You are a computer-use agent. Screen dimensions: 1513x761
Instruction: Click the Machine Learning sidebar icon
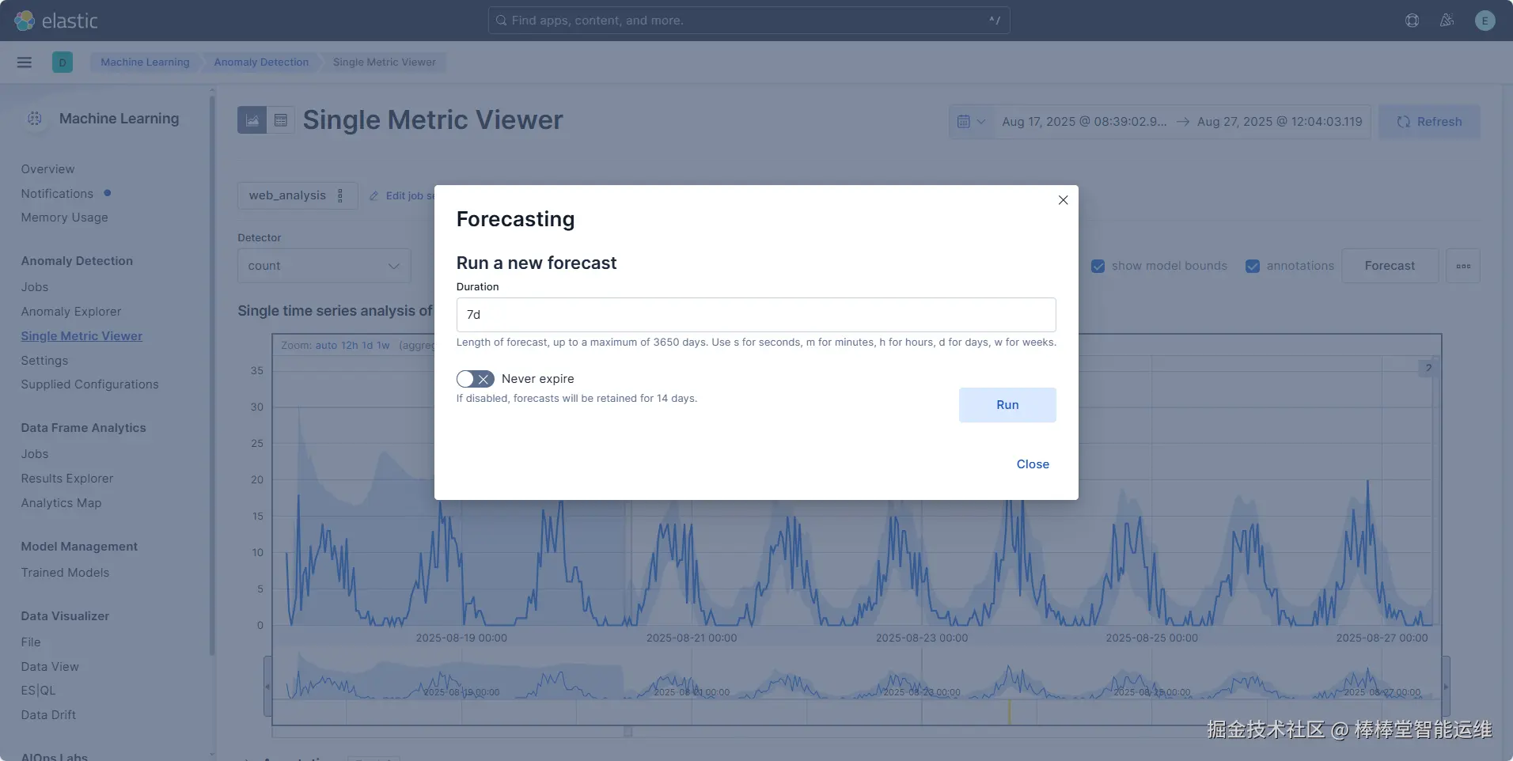click(35, 119)
